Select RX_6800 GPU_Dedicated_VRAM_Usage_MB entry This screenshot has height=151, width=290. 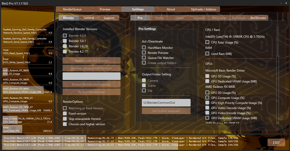28,90
